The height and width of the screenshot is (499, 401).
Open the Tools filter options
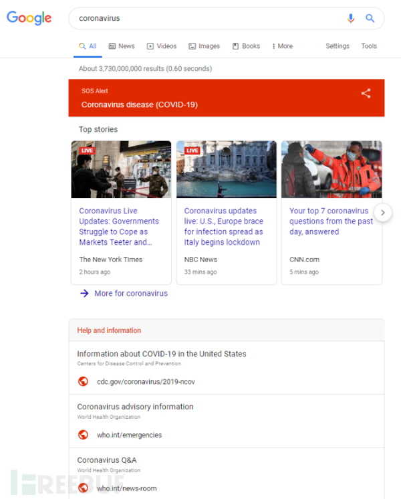[369, 46]
